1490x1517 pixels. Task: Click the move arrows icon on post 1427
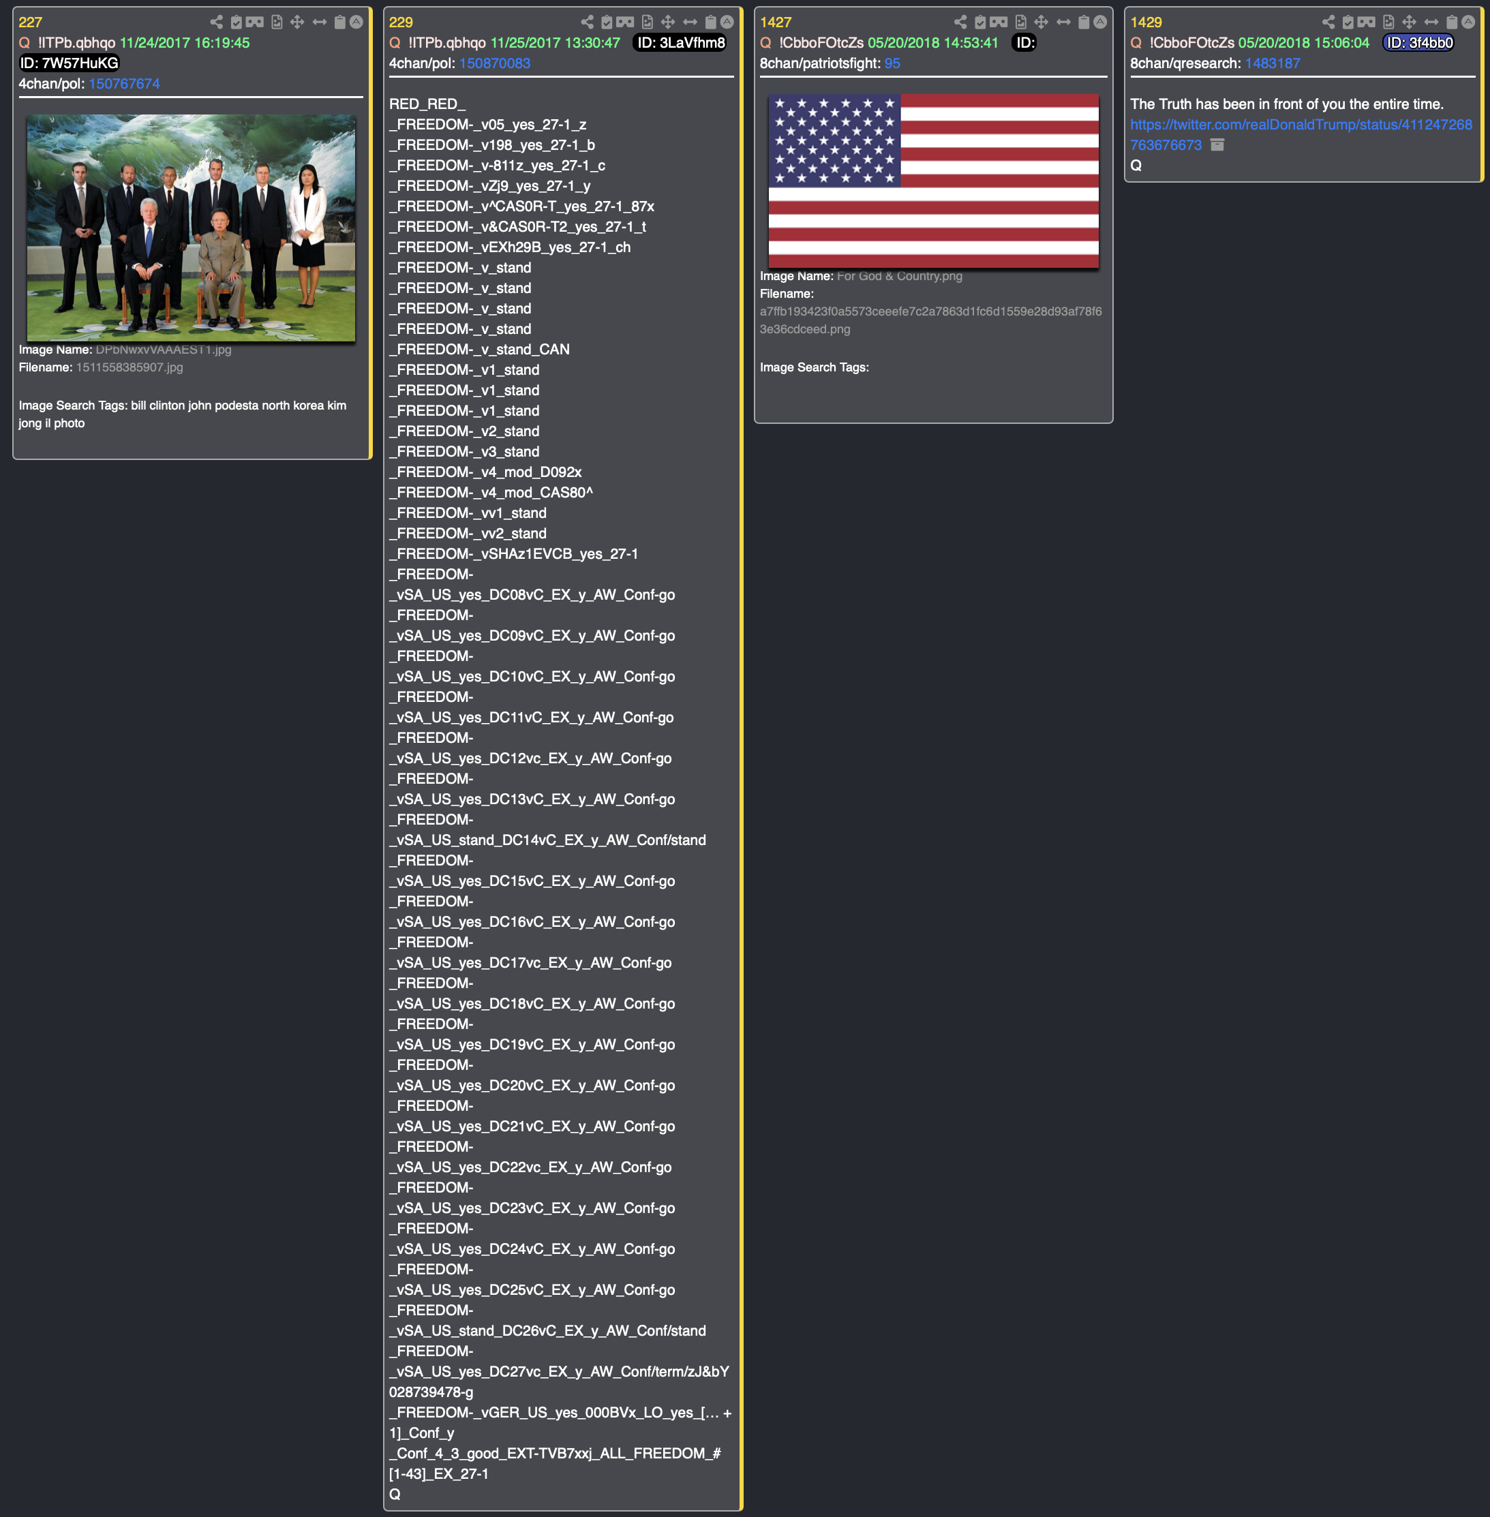[1041, 22]
